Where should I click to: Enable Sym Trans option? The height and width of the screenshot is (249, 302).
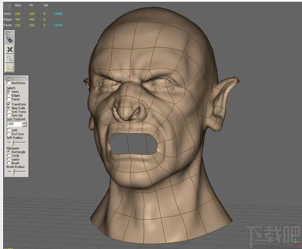pyautogui.click(x=9, y=112)
